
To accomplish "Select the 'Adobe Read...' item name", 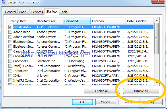I will coord(24,32).
